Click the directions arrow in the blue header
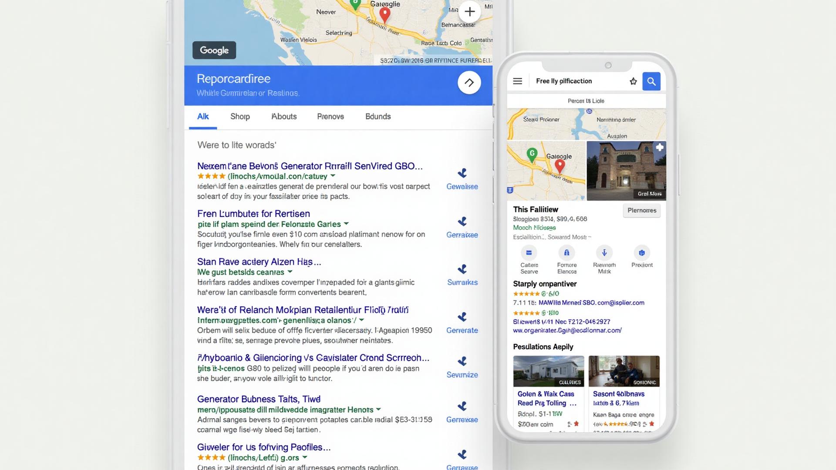 point(469,82)
